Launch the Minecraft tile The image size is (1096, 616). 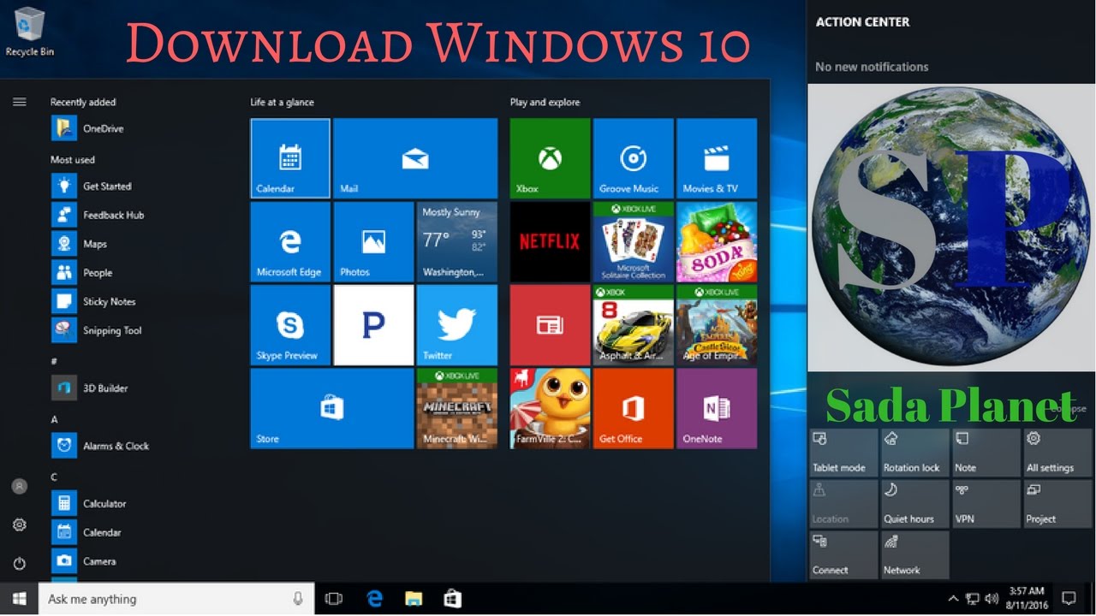click(457, 409)
